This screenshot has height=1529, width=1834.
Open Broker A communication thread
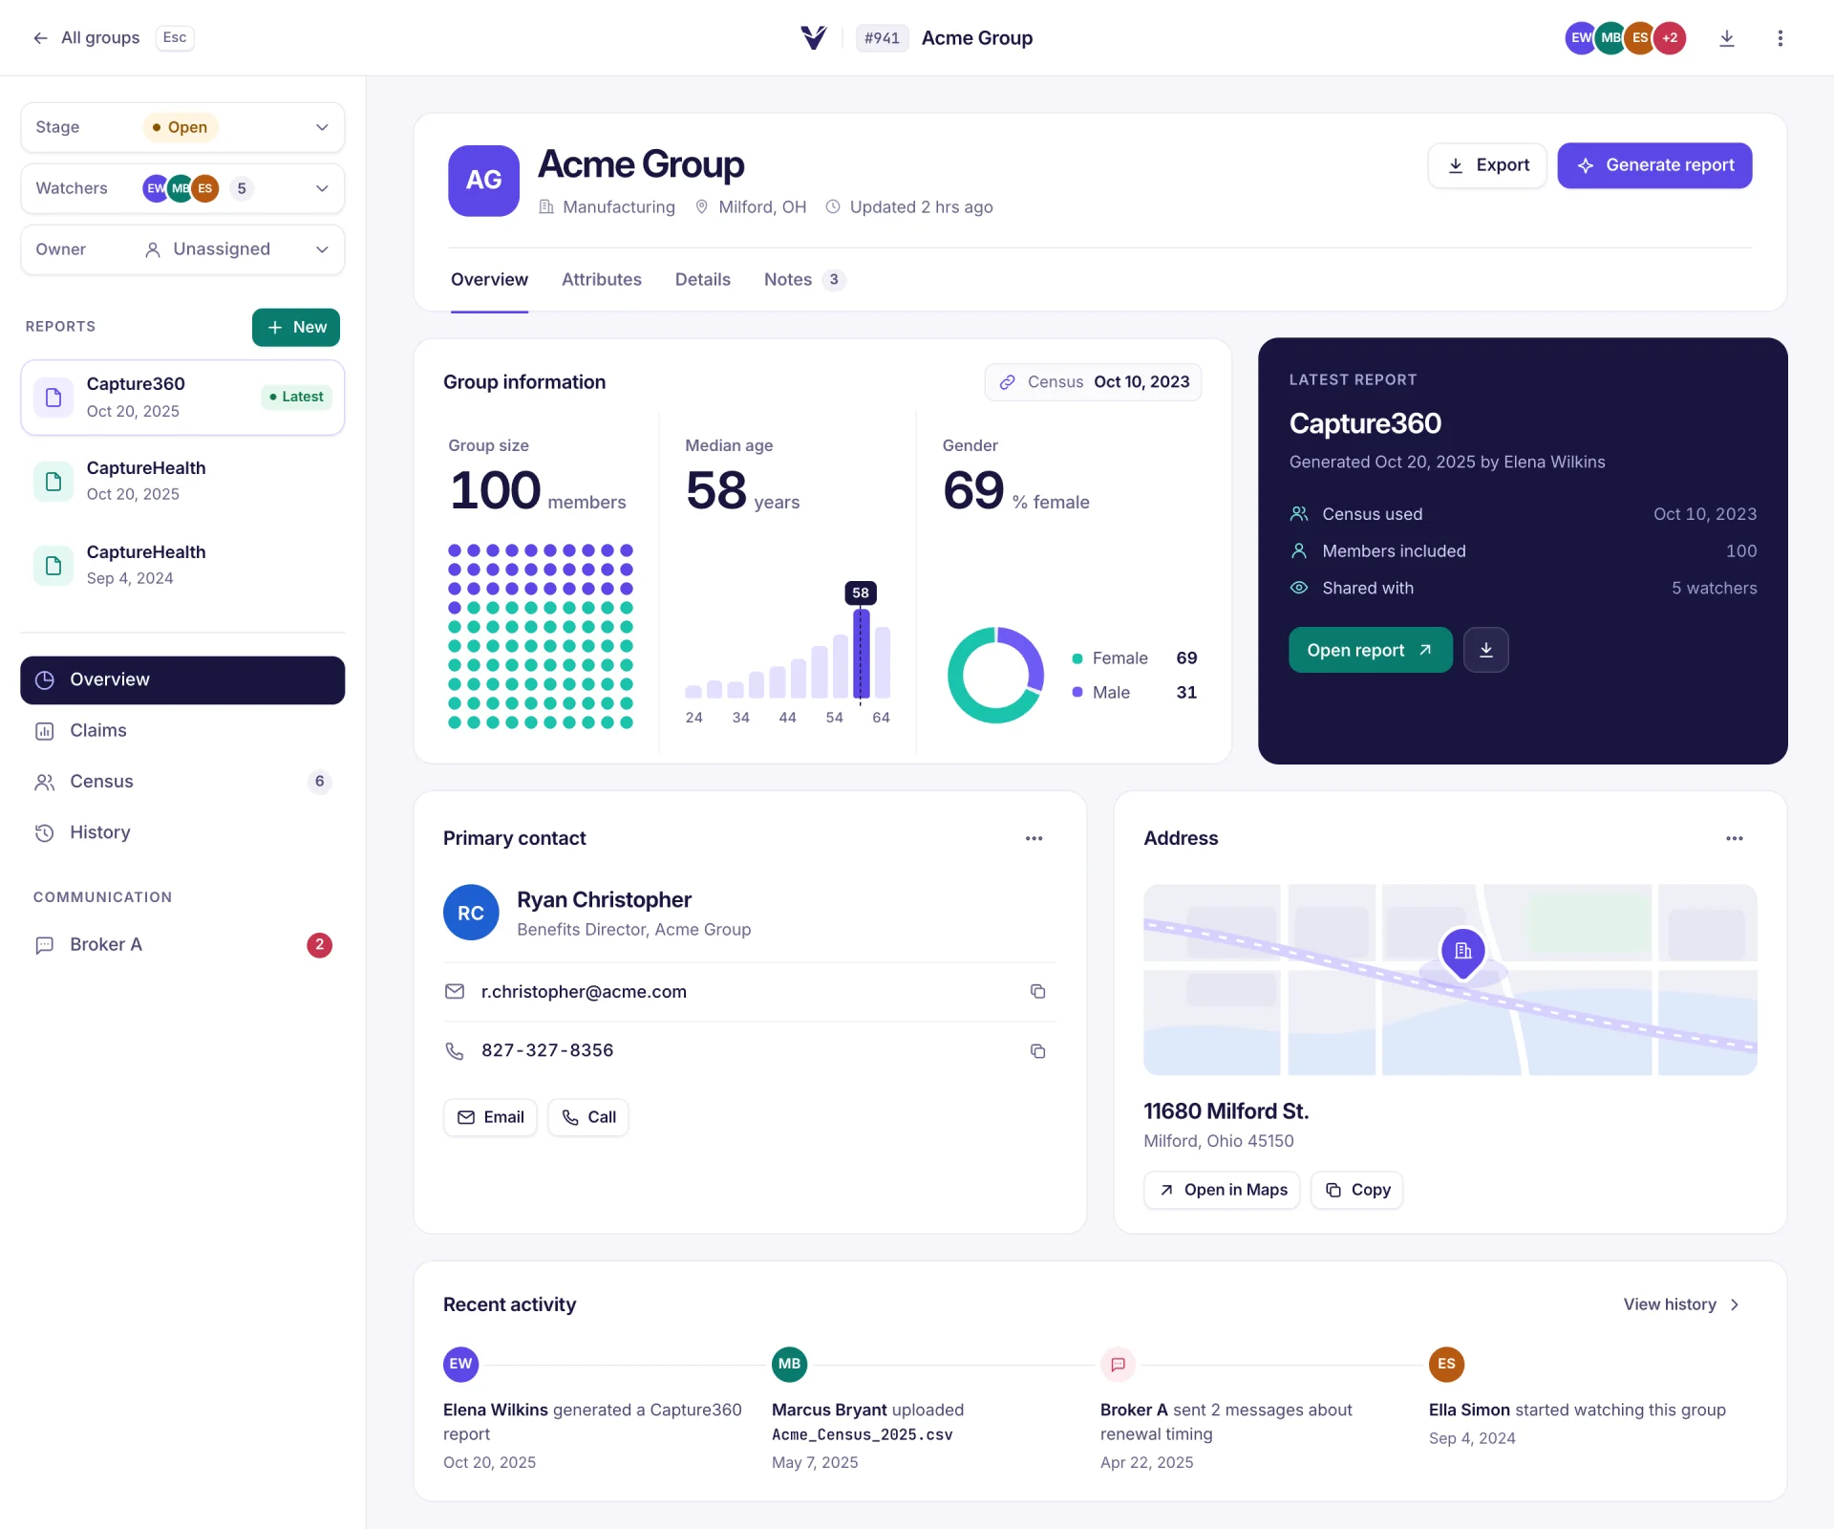click(182, 944)
